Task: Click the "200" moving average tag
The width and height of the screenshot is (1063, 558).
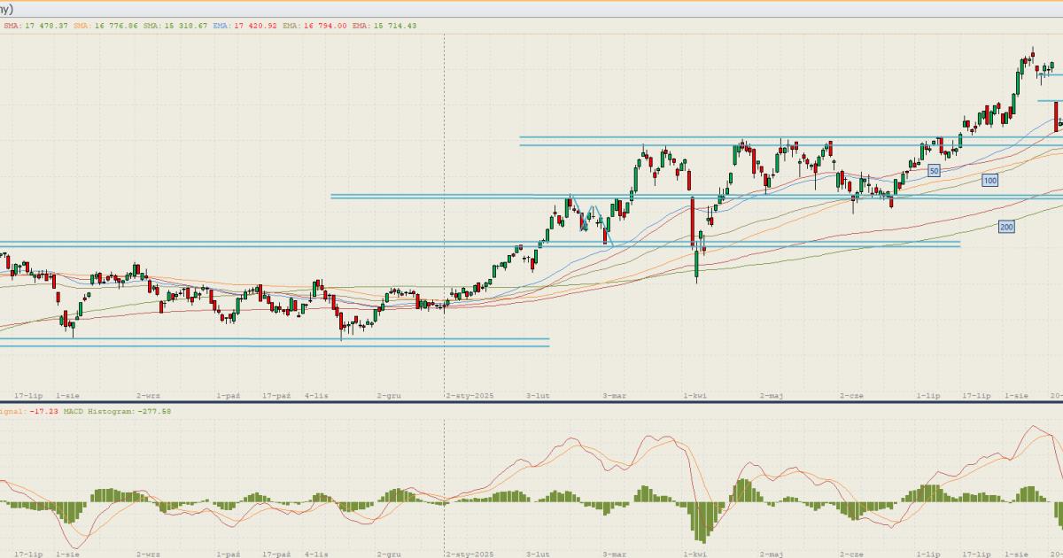Action: click(x=1006, y=227)
